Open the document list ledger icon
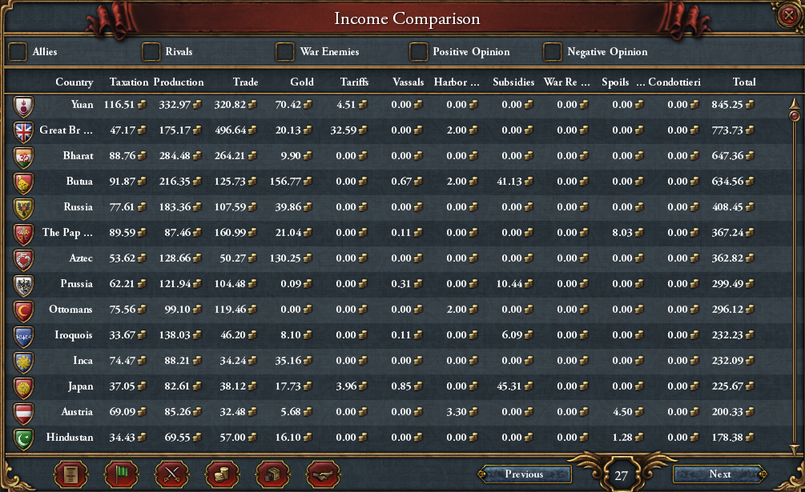Screen dimensions: 805x492 tap(70, 474)
